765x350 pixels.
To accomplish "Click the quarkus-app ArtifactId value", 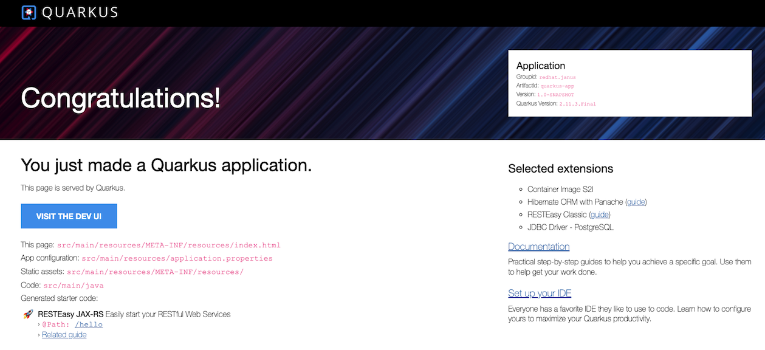I will click(557, 86).
